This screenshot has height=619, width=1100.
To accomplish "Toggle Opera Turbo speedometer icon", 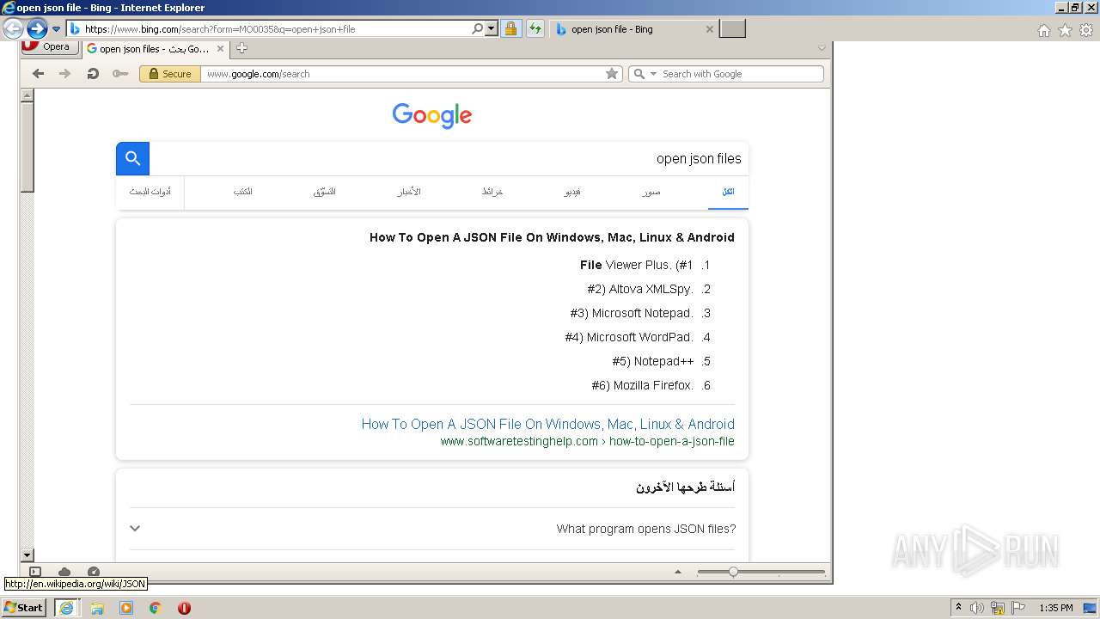I will click(x=94, y=572).
